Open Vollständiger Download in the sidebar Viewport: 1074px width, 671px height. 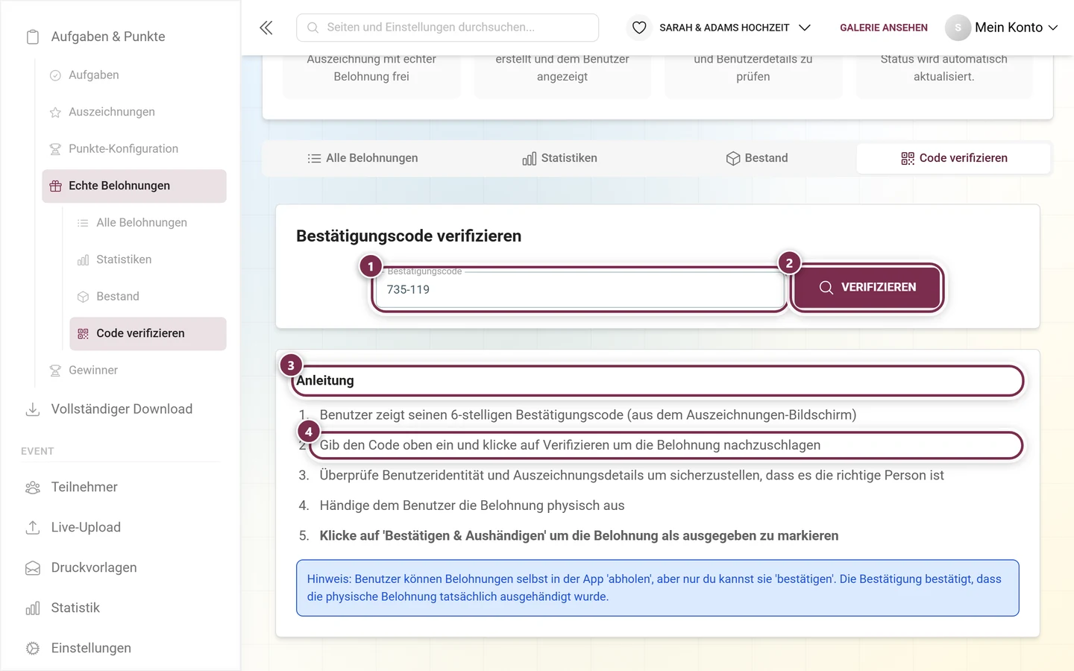[x=122, y=409]
